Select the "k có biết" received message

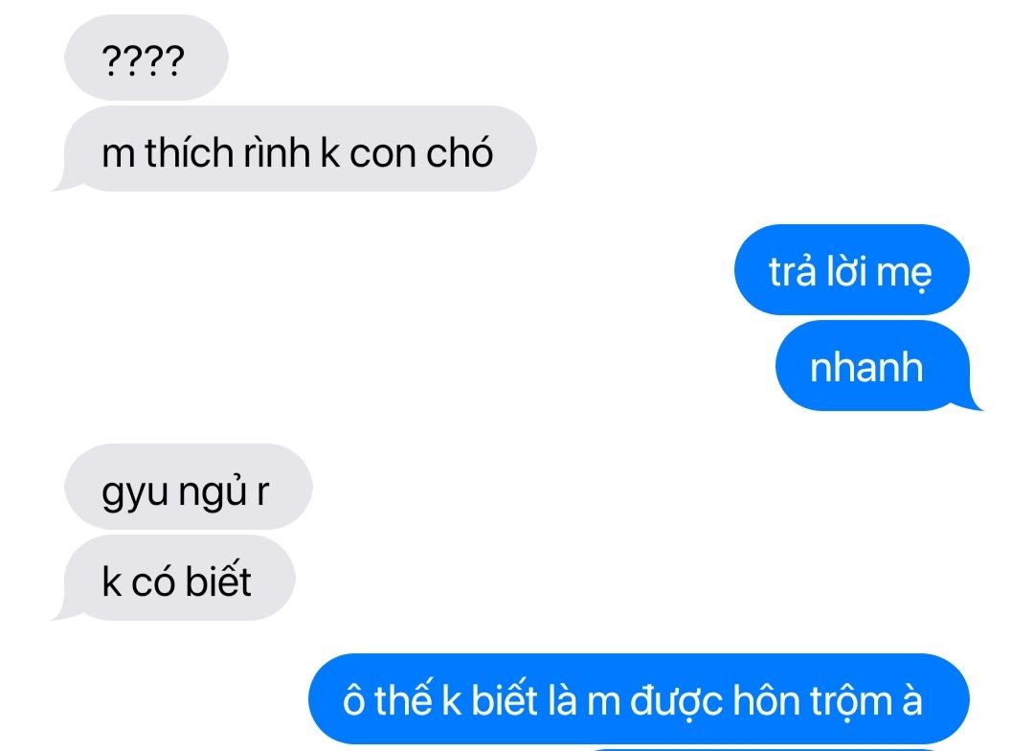(173, 579)
